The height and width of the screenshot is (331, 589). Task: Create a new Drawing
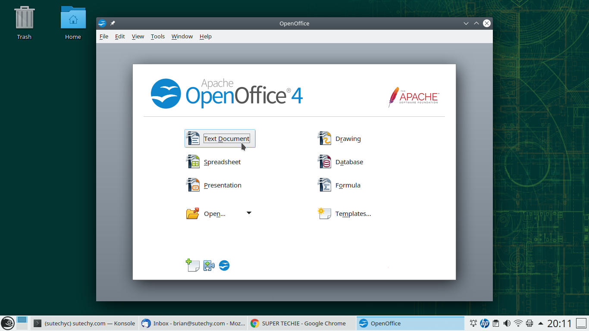(x=339, y=139)
